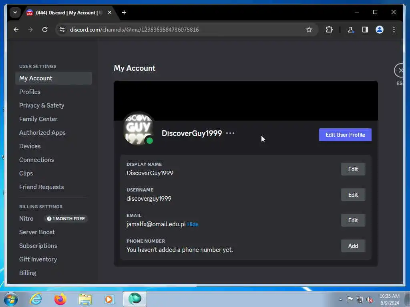
Task: Open Subscriptions settings
Action: (x=38, y=246)
